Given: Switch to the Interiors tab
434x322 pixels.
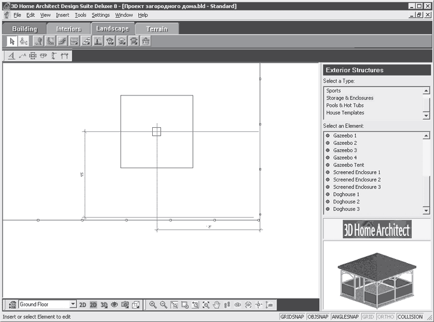Looking at the screenshot, I should [x=69, y=29].
